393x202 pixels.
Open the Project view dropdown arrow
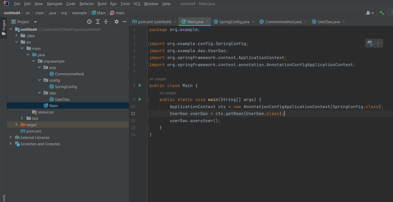[x=35, y=22]
